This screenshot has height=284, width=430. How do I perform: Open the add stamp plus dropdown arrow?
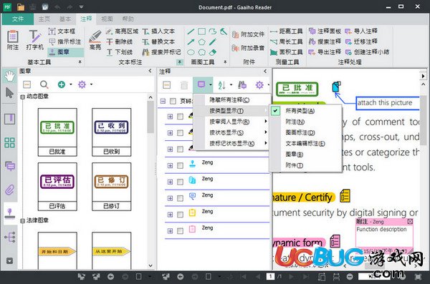[71, 84]
